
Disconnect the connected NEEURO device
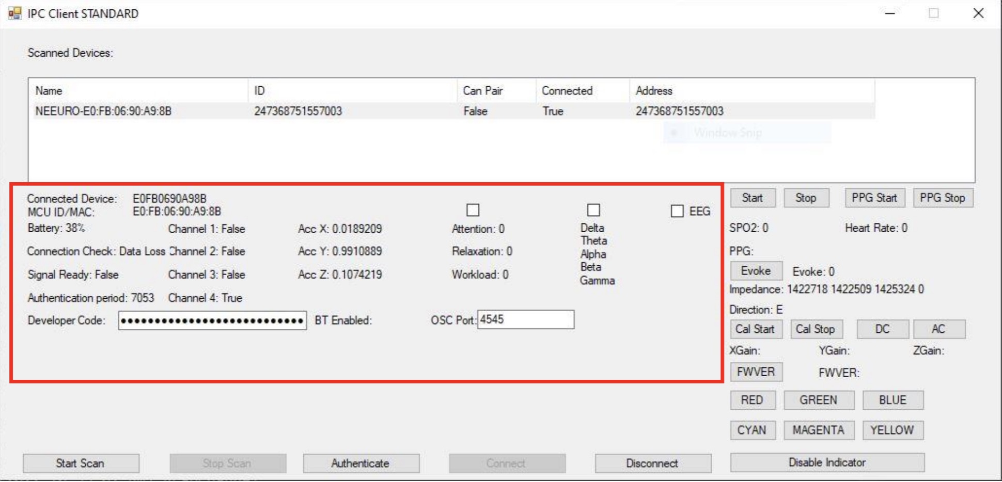tap(652, 463)
